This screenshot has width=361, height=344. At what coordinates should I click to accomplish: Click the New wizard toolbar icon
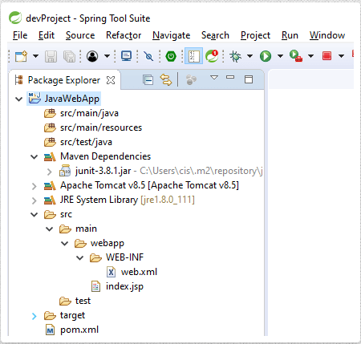pyautogui.click(x=21, y=56)
